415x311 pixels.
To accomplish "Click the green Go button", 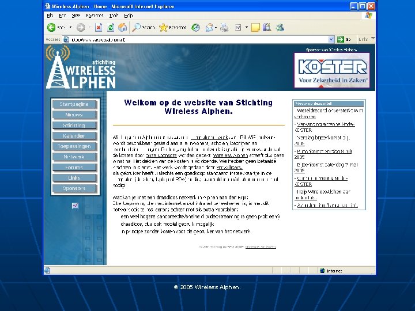I will [344, 40].
